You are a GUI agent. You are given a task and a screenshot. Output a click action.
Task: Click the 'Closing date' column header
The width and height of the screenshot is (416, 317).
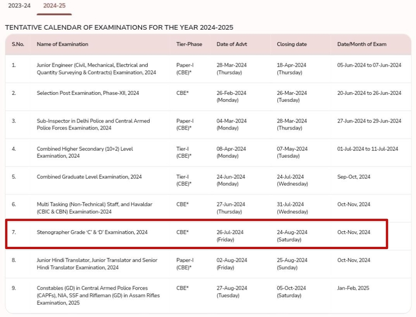(x=292, y=44)
